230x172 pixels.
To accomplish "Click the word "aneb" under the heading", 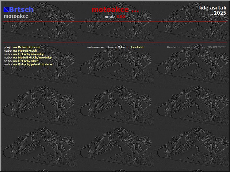I will [110, 17].
